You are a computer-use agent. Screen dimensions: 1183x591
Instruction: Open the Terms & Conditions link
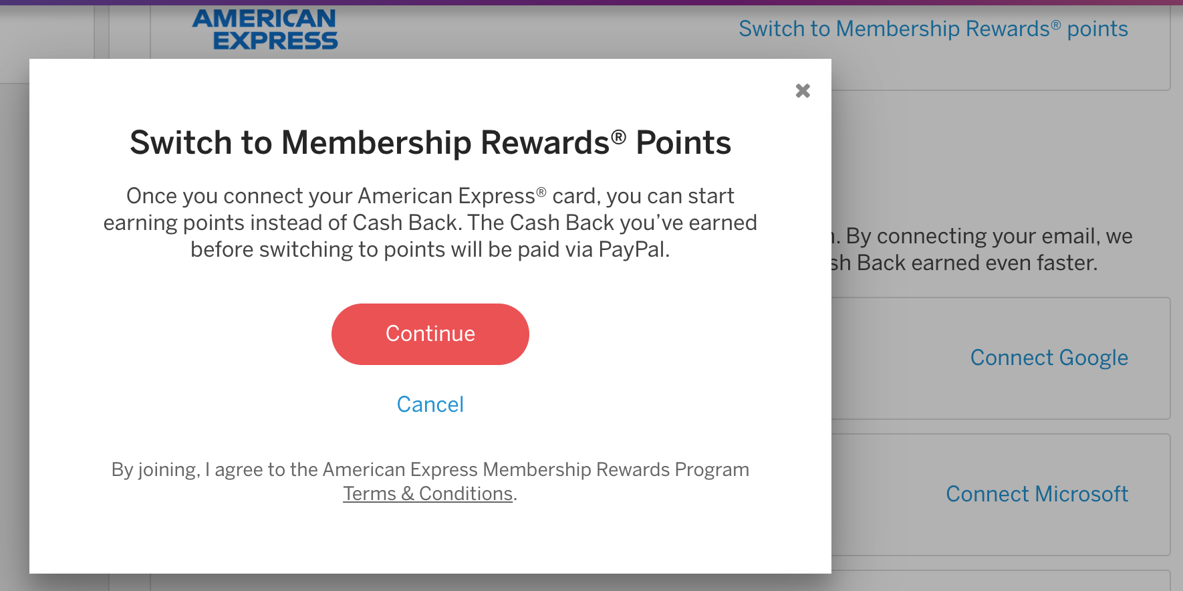[x=428, y=494]
